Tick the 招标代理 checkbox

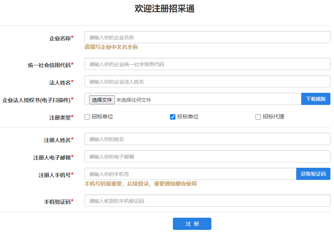pos(258,117)
